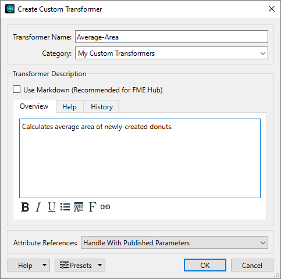The image size is (281, 279).
Task: Confirm with the OK button
Action: click(x=205, y=265)
